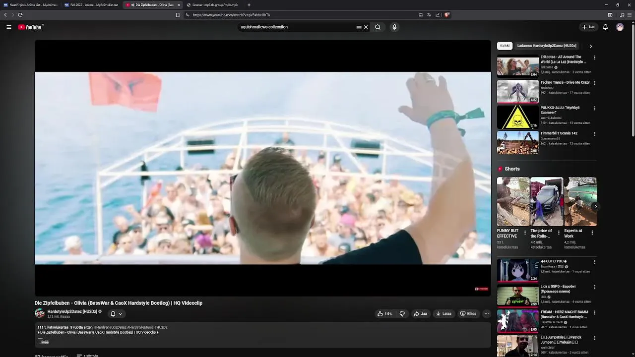Switch to NeetVirgin's Anime List browser tab

(31, 5)
